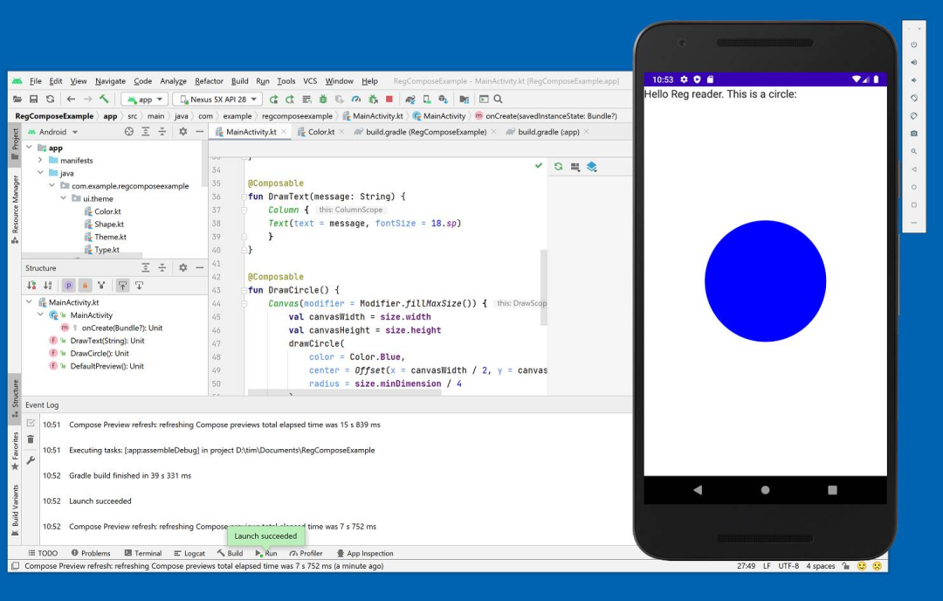Open the SDK Manager icon

point(444,99)
